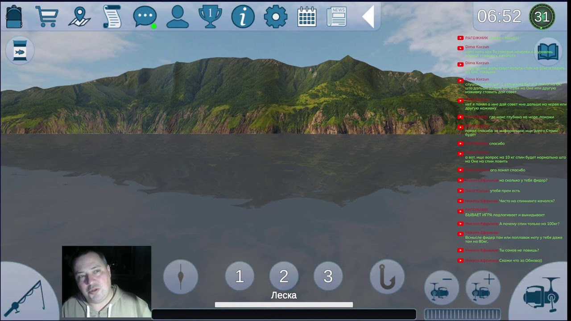This screenshot has height=321, width=571.
Task: Open the fish encyclopedia book
Action: 547,52
